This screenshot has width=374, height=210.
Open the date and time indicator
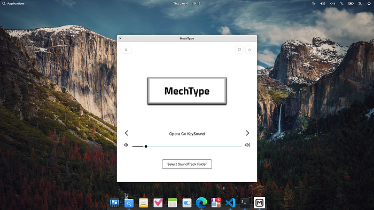click(x=187, y=4)
